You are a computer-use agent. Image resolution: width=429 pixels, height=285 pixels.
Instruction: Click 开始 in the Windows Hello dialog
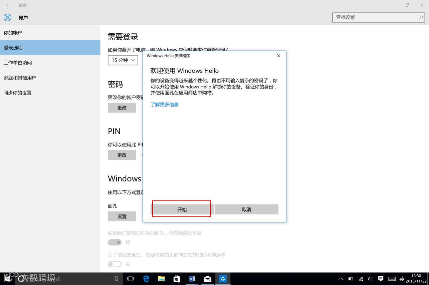coord(182,209)
